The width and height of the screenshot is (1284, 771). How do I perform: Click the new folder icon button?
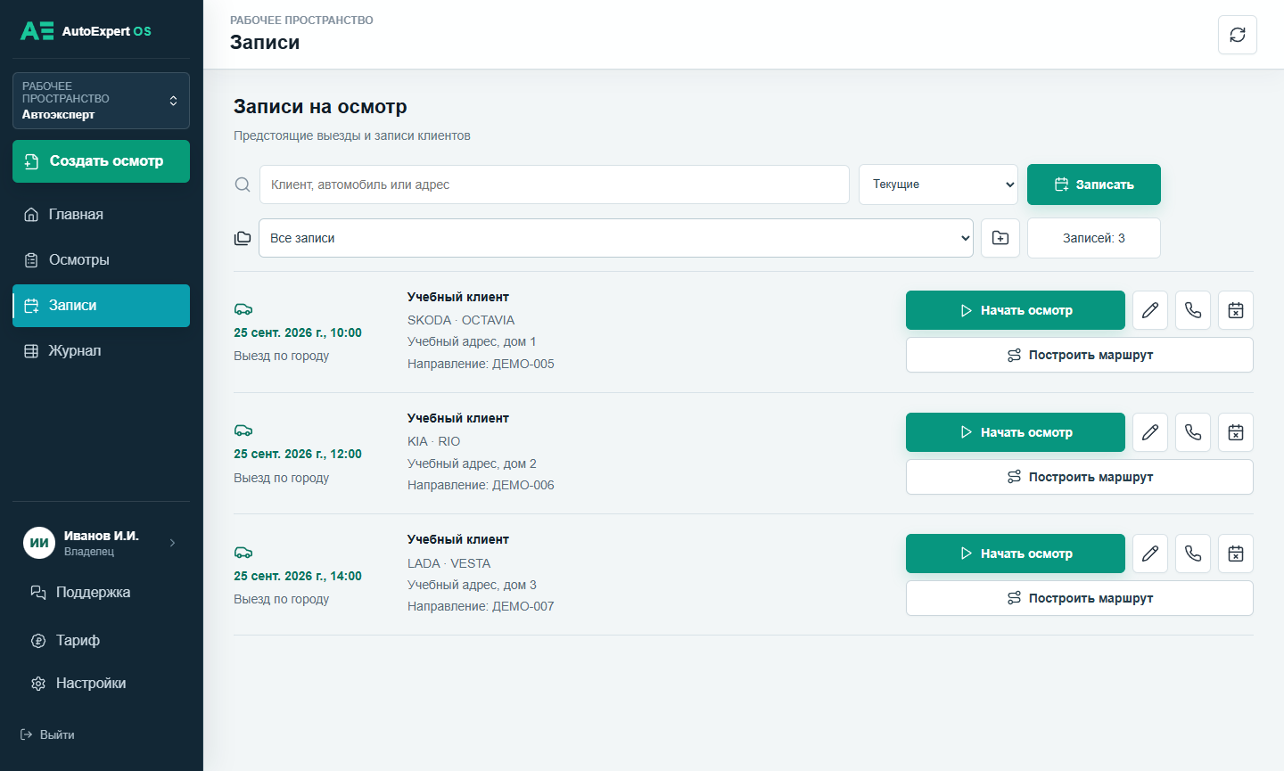tap(1000, 238)
